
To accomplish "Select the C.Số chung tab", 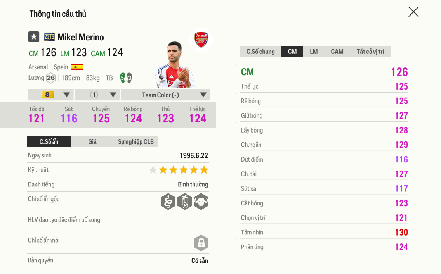I will 260,52.
